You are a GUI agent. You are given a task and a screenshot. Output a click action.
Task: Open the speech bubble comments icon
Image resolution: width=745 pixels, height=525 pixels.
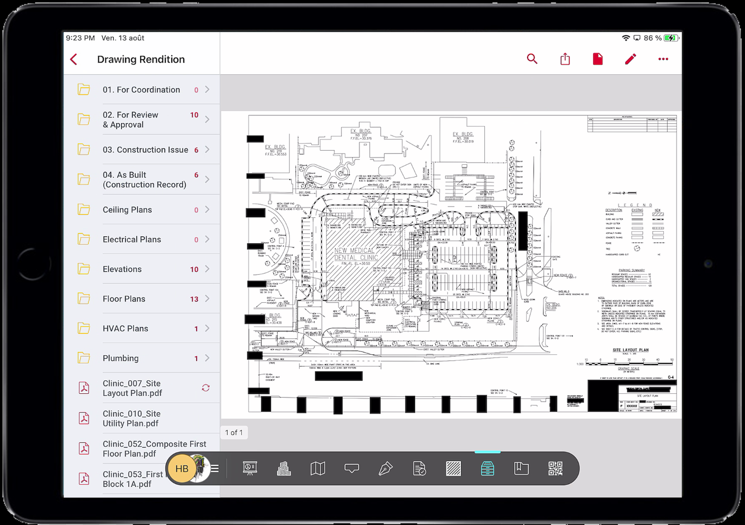click(352, 469)
